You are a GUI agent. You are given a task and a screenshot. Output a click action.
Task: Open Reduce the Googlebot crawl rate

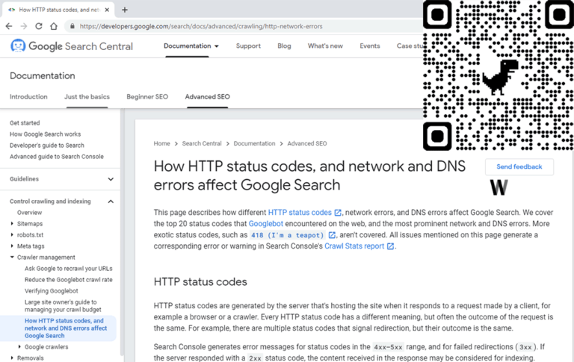click(x=69, y=280)
